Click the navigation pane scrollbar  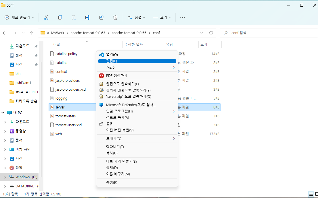tap(41, 119)
